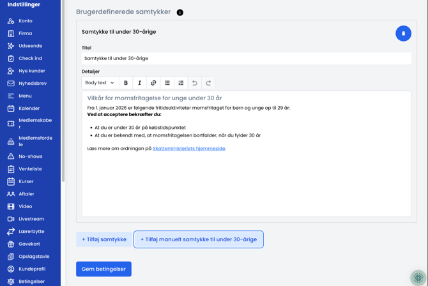The image size is (428, 286).
Task: Open the Body text style dropdown
Action: (x=100, y=83)
